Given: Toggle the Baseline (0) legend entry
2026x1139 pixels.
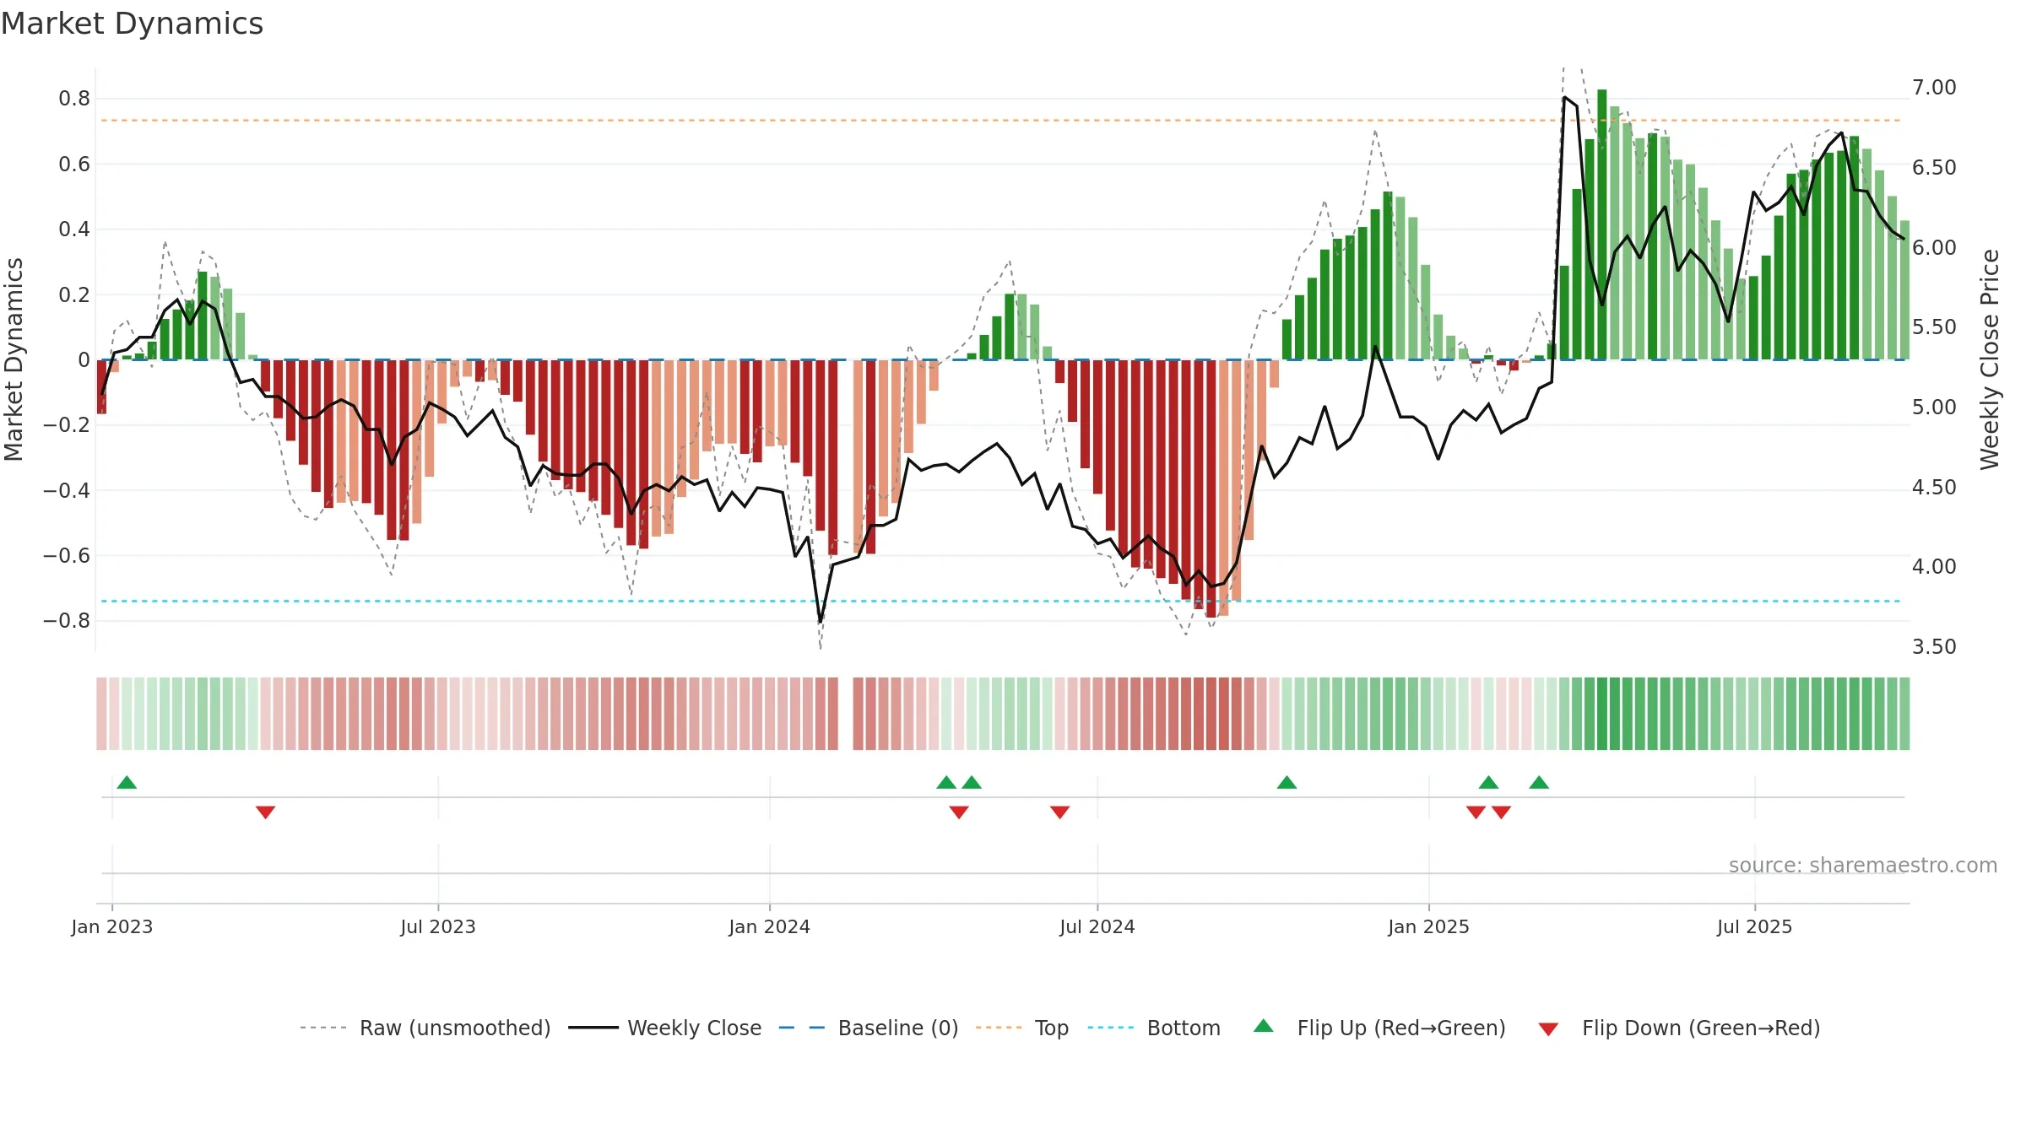Looking at the screenshot, I should 869,1028.
